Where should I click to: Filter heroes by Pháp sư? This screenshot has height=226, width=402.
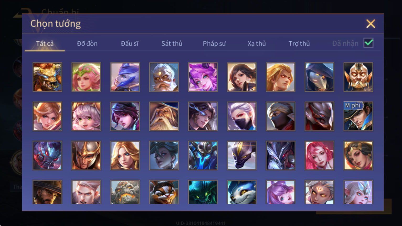point(214,44)
